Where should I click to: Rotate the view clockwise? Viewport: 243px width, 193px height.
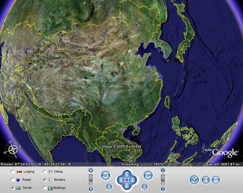(148, 176)
